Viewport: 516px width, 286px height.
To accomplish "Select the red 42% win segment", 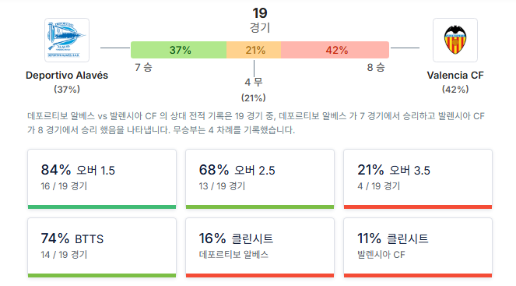I will pos(335,50).
